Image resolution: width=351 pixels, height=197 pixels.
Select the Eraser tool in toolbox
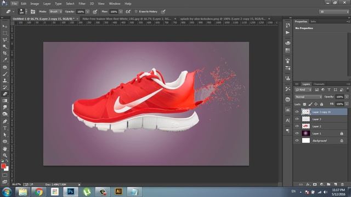(5, 94)
